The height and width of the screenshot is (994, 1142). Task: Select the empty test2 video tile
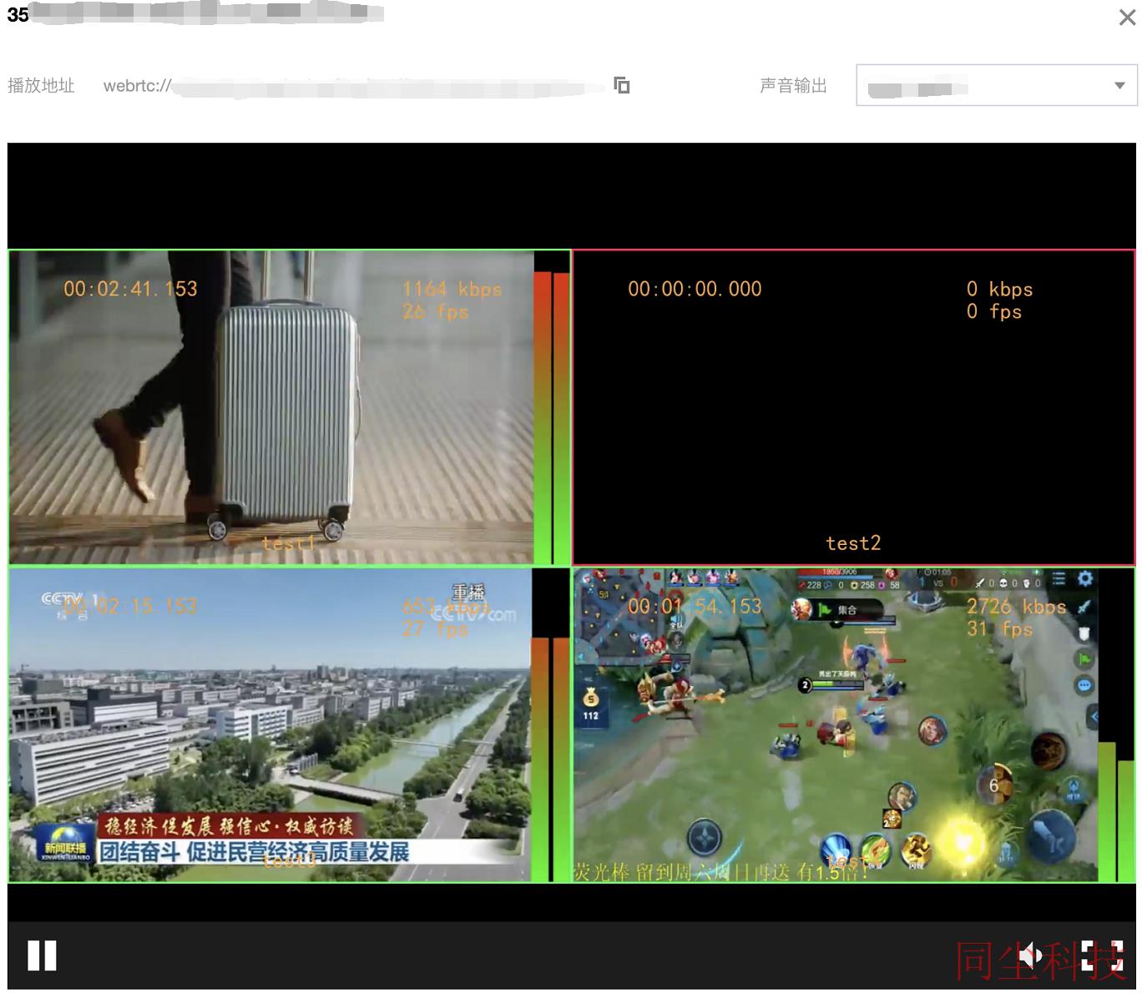(853, 407)
